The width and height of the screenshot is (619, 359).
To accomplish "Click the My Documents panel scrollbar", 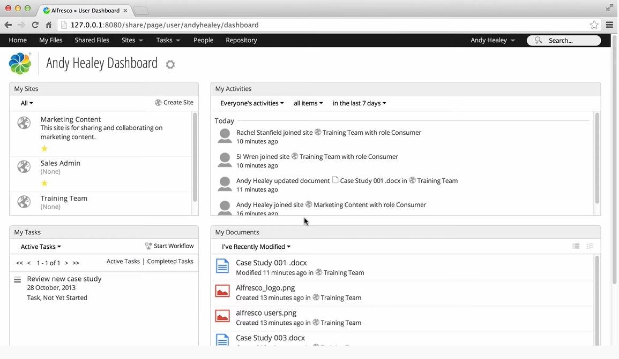I will (x=597, y=301).
